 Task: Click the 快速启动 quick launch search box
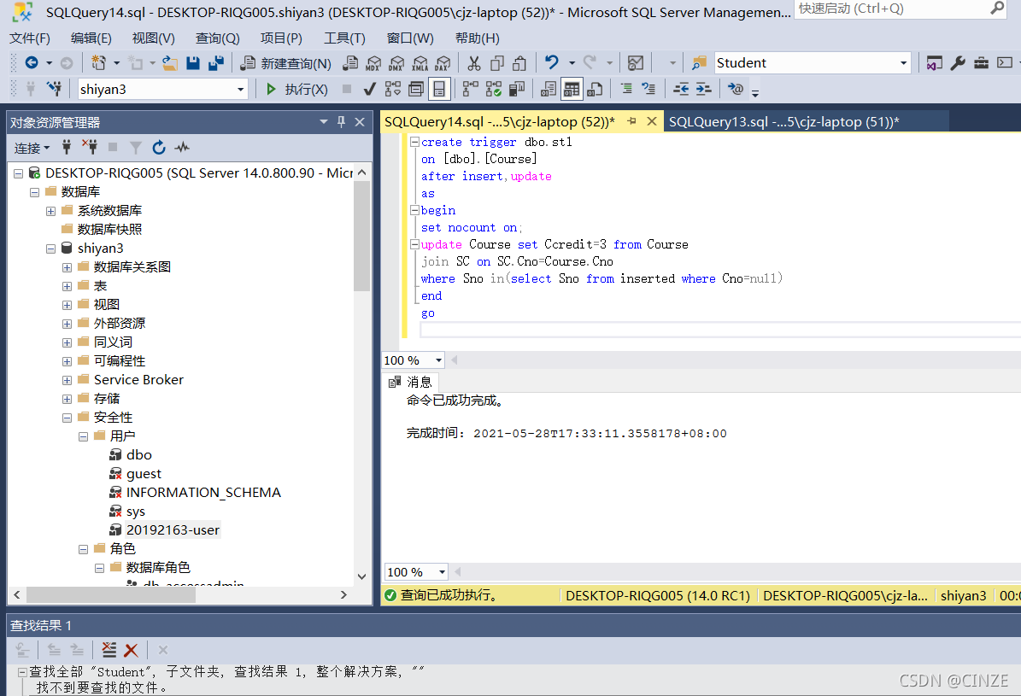click(x=901, y=9)
